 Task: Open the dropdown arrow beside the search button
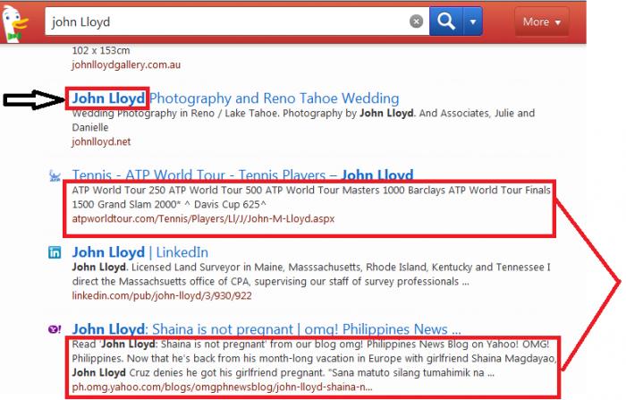tap(473, 21)
